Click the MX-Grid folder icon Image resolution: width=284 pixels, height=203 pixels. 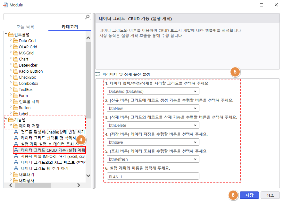[x=16, y=53]
